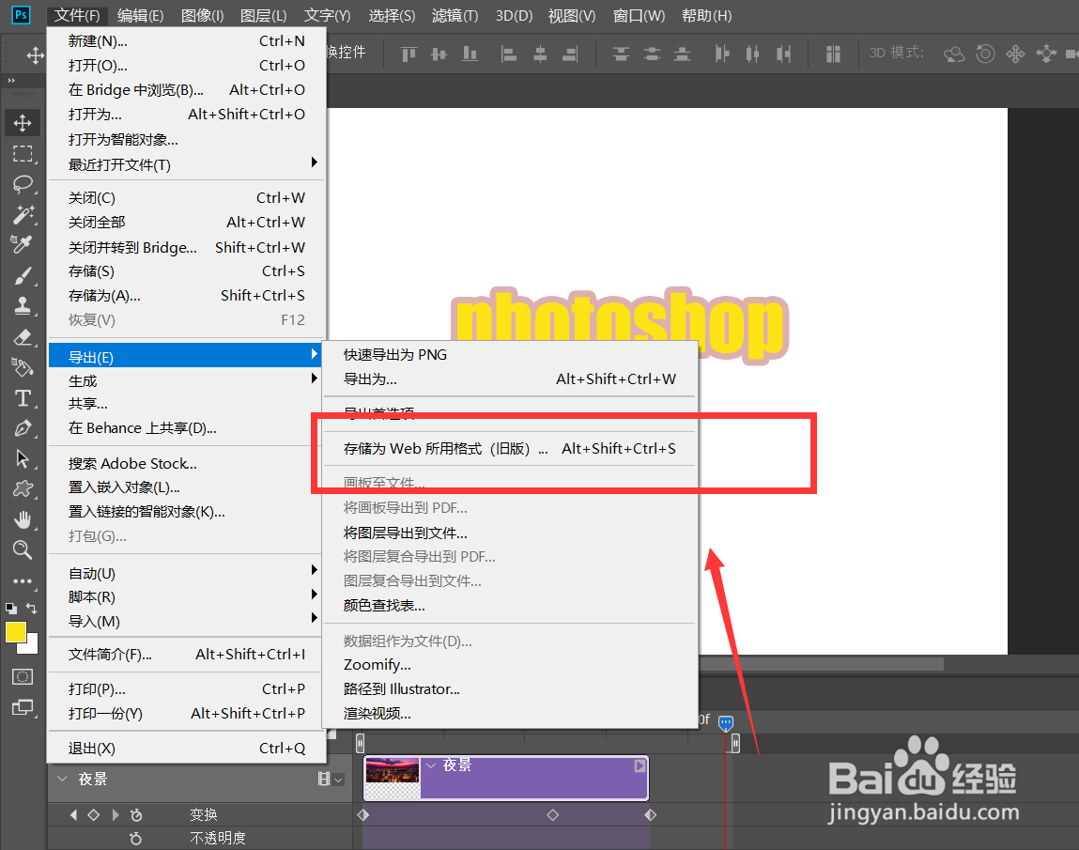Image resolution: width=1079 pixels, height=850 pixels.
Task: Choose 存储为(A)... menu entry
Action: click(x=187, y=296)
